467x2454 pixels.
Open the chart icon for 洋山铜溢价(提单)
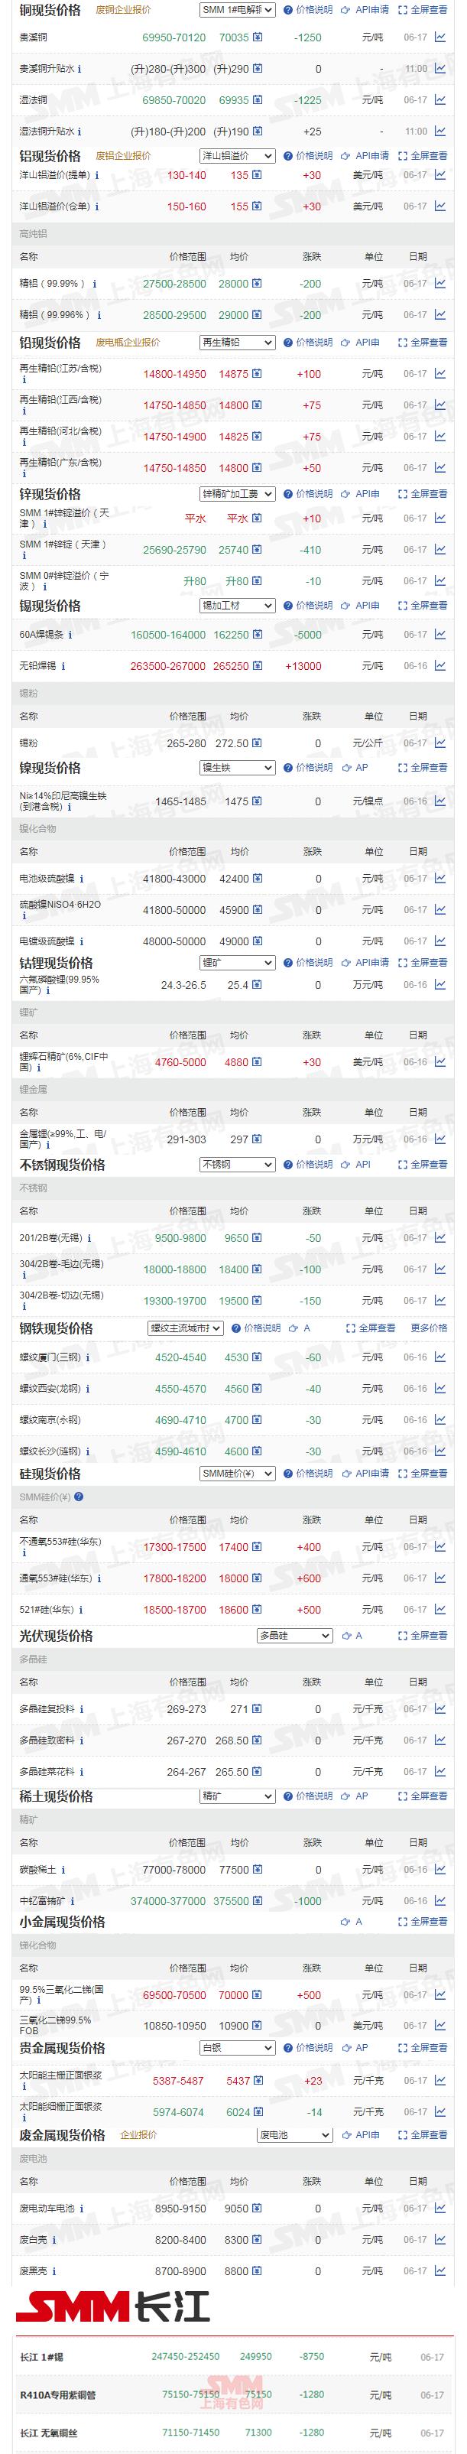point(439,175)
